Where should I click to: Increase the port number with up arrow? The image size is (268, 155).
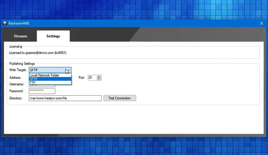click(99, 76)
